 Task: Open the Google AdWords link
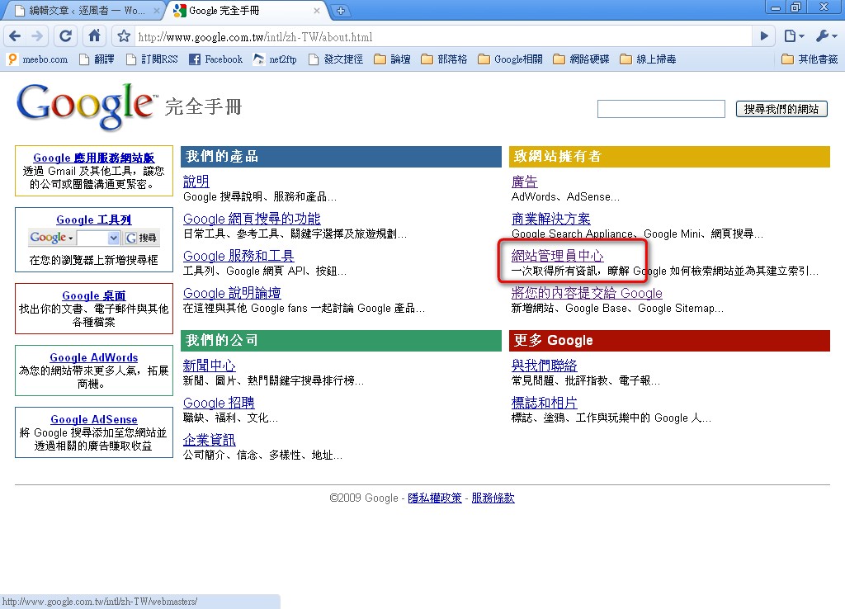pyautogui.click(x=94, y=358)
